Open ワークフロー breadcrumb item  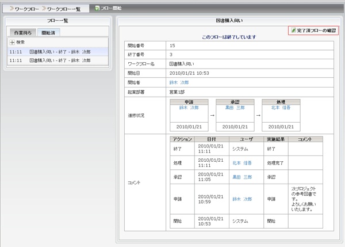click(x=27, y=9)
